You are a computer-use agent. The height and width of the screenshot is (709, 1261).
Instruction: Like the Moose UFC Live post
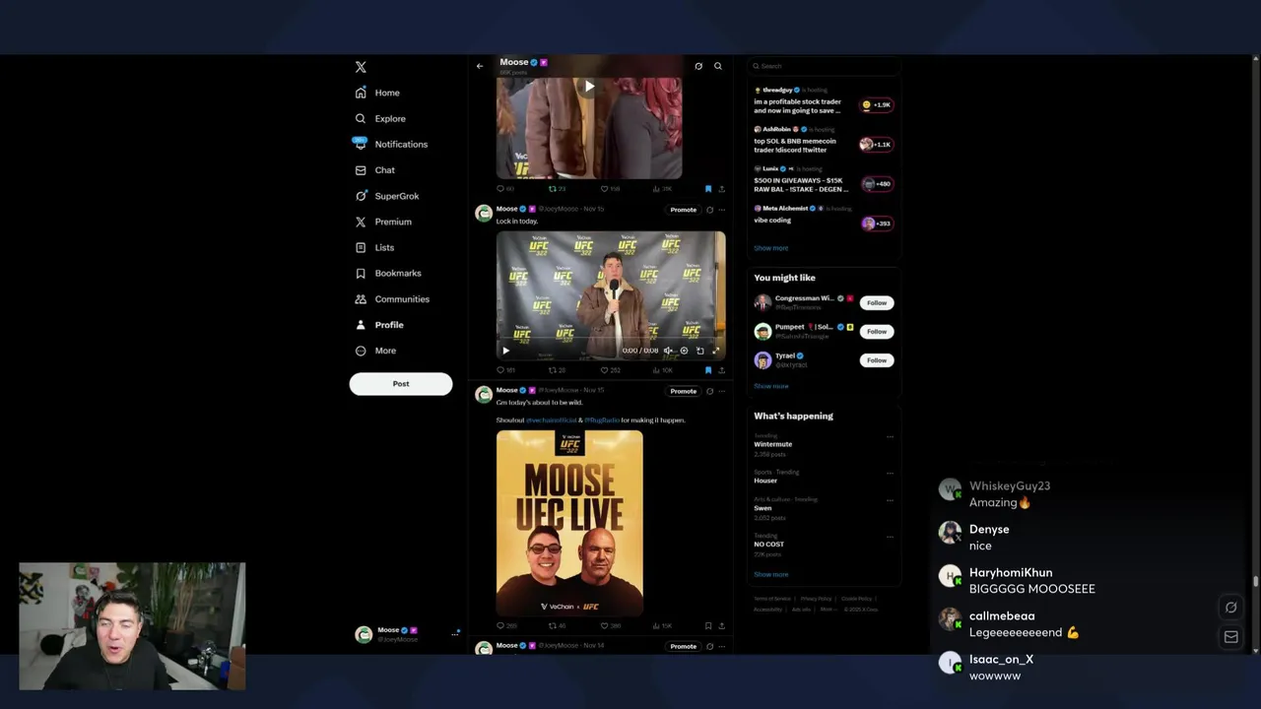click(x=611, y=625)
